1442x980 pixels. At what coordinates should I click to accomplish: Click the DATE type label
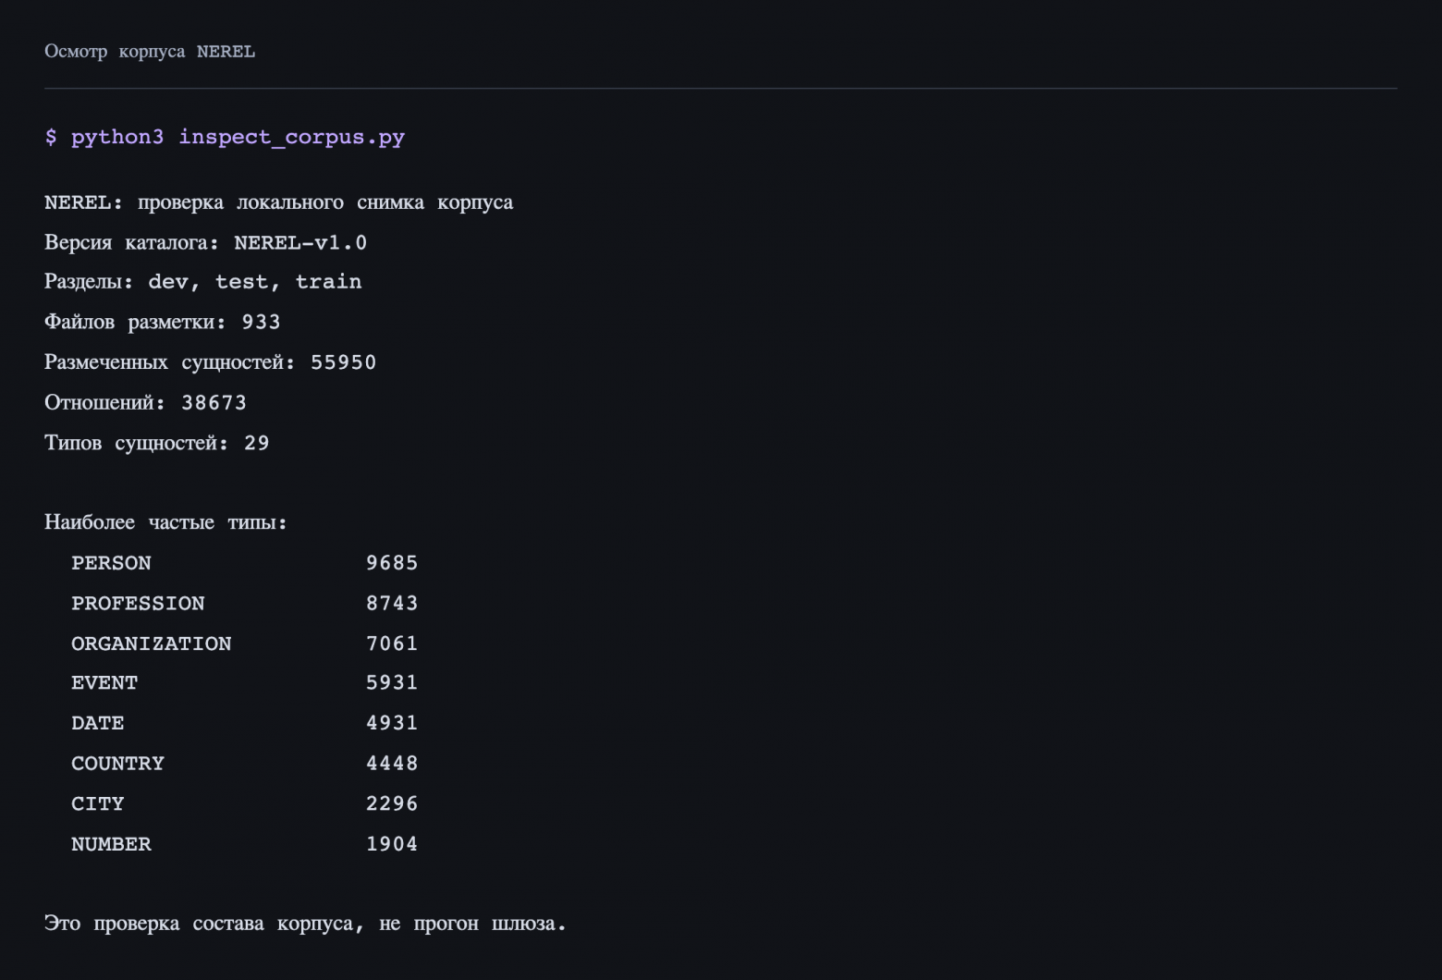(x=97, y=723)
